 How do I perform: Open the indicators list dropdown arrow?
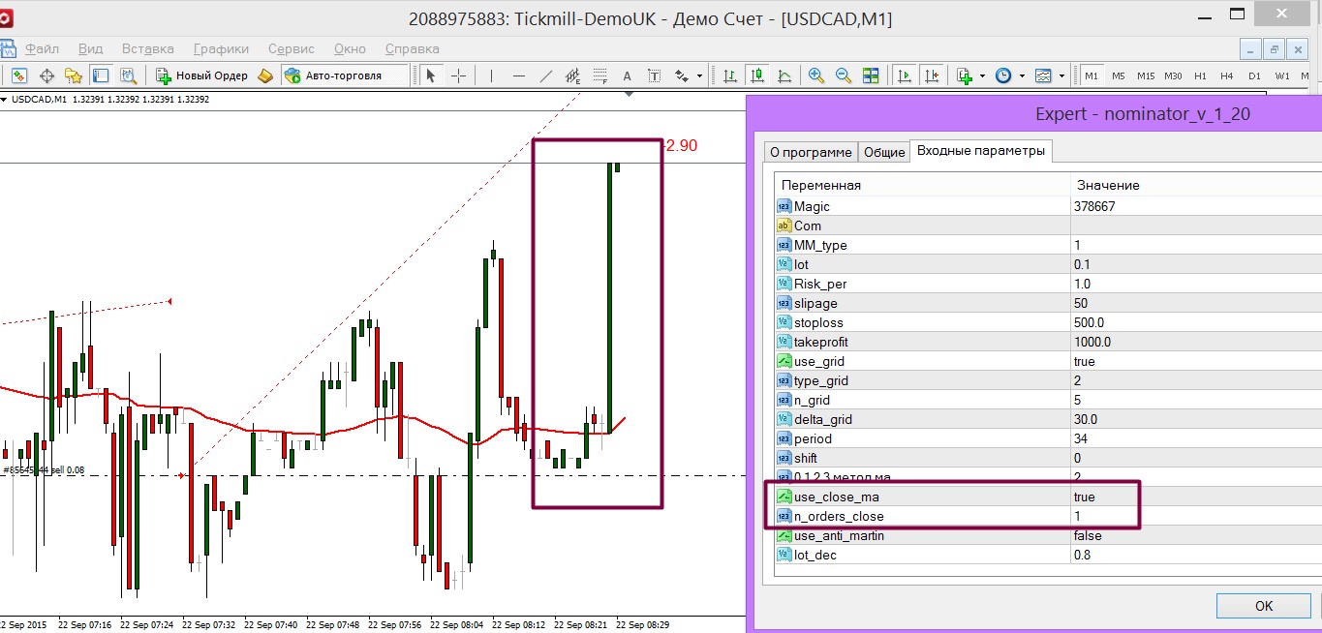coord(982,75)
